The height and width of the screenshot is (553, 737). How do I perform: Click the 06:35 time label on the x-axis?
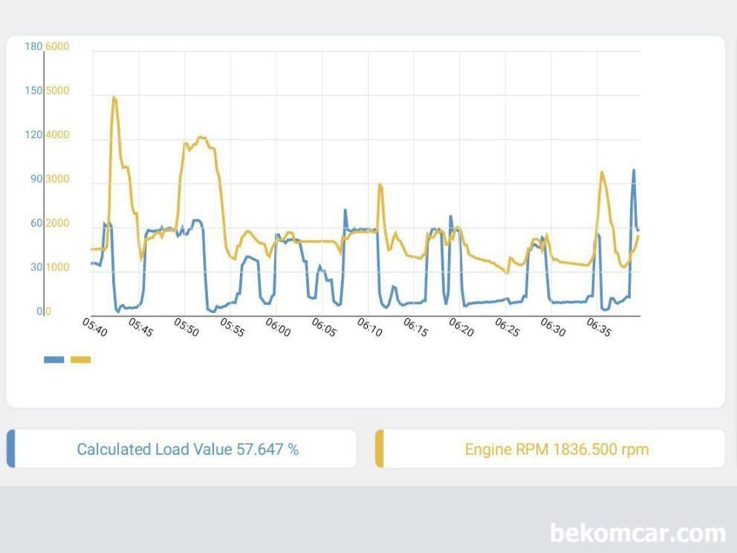[598, 328]
